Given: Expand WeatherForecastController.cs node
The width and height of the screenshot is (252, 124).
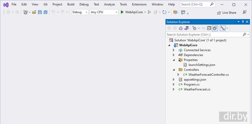Looking at the screenshot, I should [178, 75].
